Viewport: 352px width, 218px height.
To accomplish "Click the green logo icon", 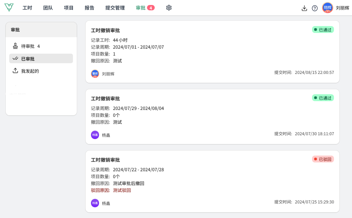I will tap(9, 7).
